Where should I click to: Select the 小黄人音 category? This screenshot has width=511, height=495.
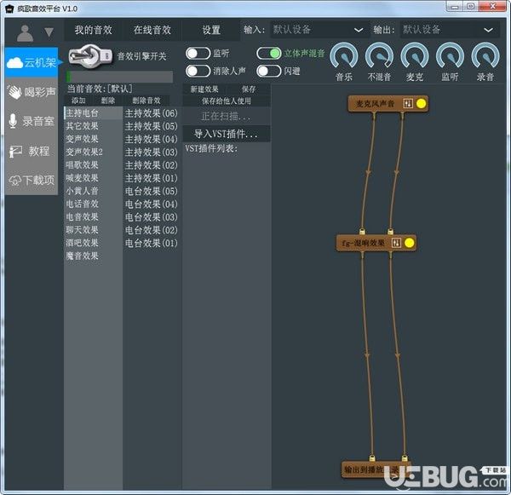tap(93, 191)
